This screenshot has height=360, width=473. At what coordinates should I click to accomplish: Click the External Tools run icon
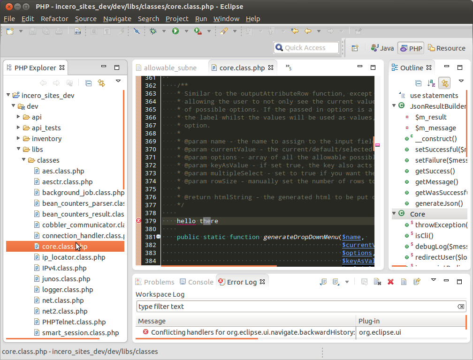point(198,31)
